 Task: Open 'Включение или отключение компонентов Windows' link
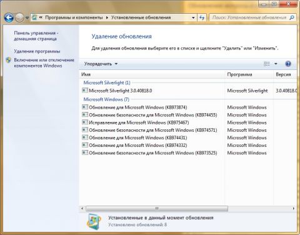coord(44,62)
